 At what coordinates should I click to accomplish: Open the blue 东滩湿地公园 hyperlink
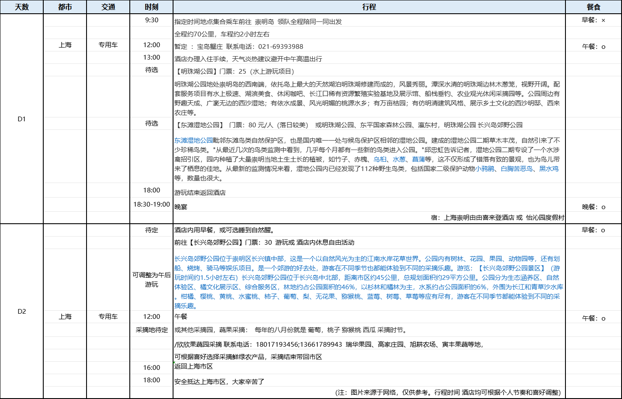tap(193, 141)
